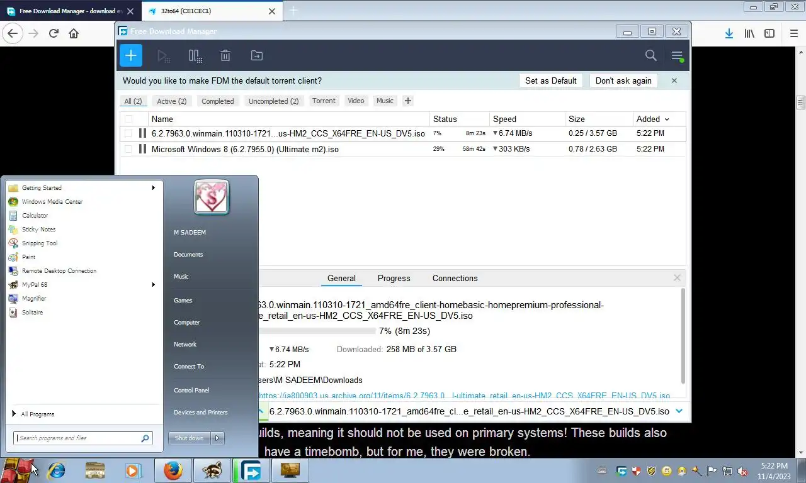Expand the bottom bar download chevron

point(679,411)
